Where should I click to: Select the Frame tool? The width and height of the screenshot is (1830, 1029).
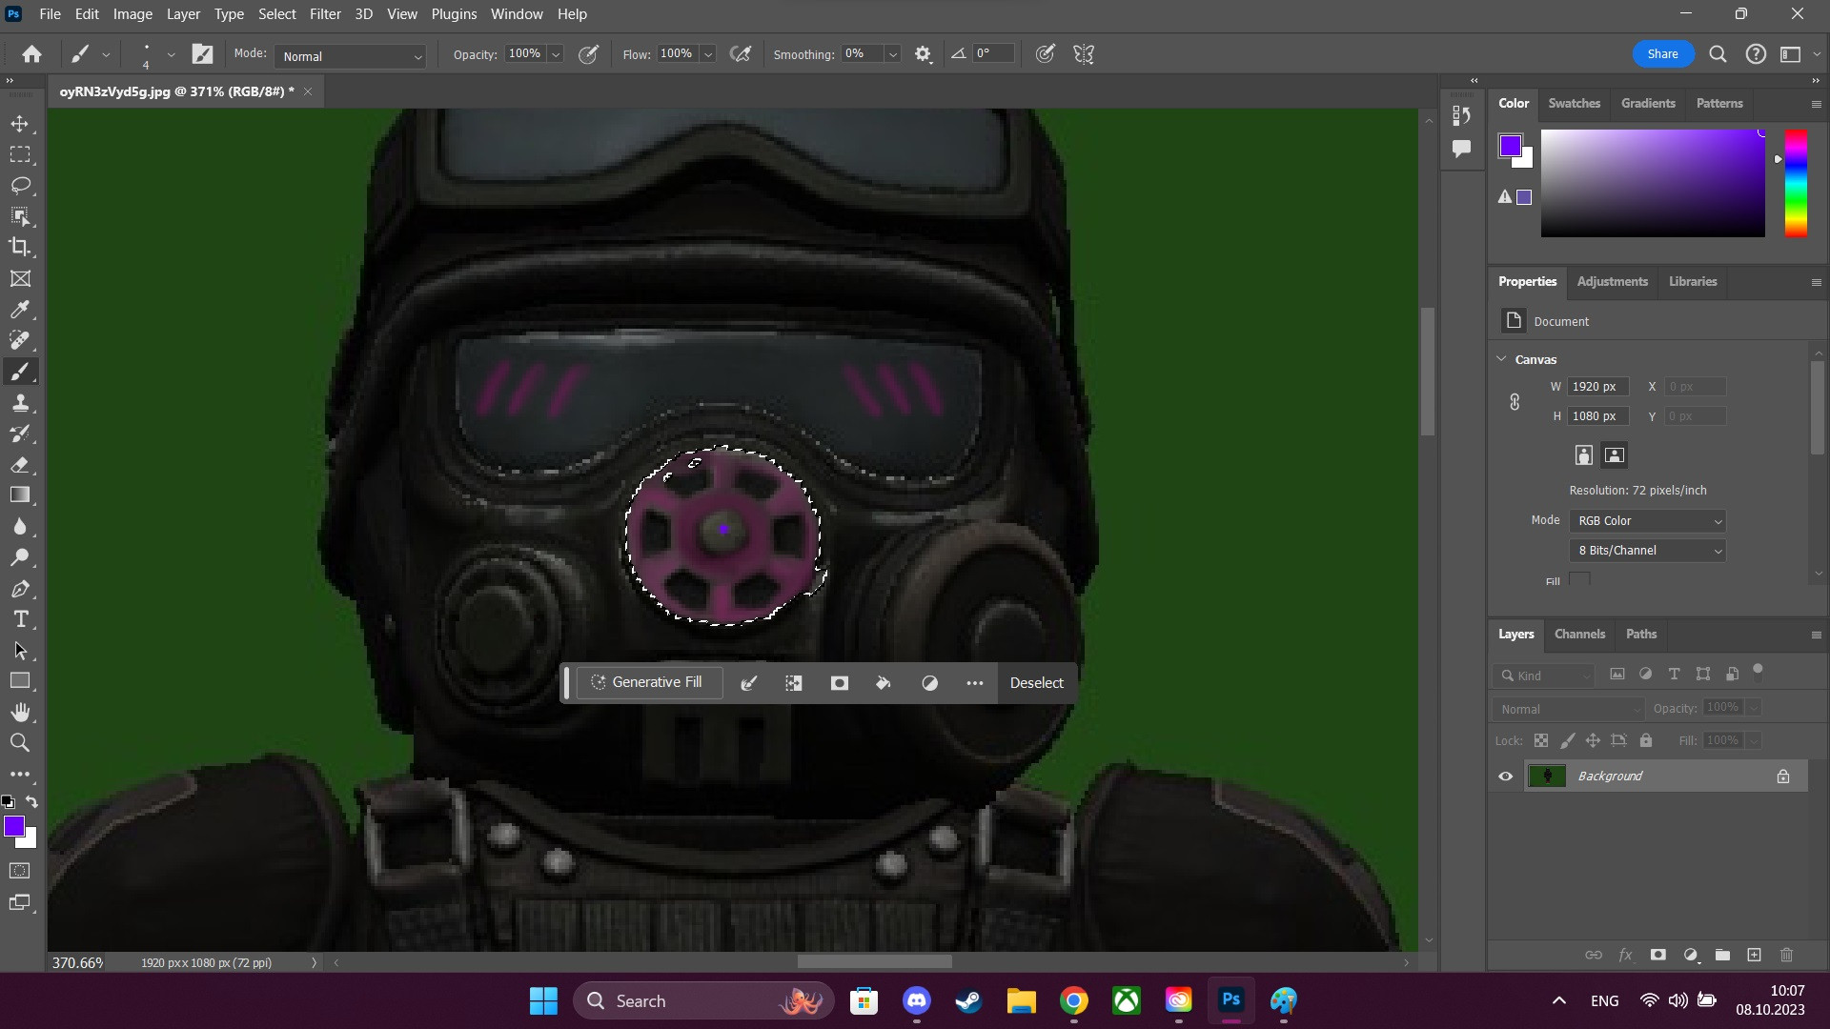tap(20, 278)
